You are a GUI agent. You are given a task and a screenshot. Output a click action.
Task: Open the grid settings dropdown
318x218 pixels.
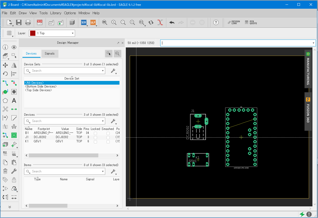[x=10, y=33]
